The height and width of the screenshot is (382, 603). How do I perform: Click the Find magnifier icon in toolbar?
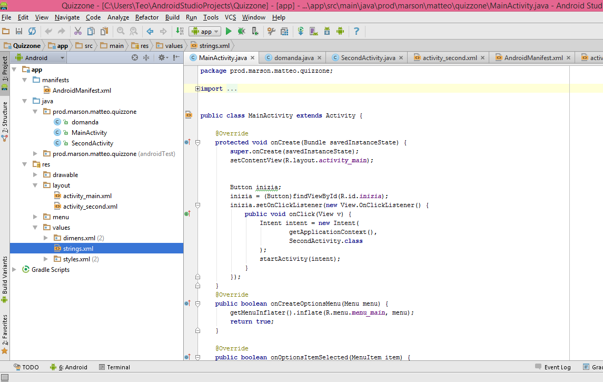point(121,31)
